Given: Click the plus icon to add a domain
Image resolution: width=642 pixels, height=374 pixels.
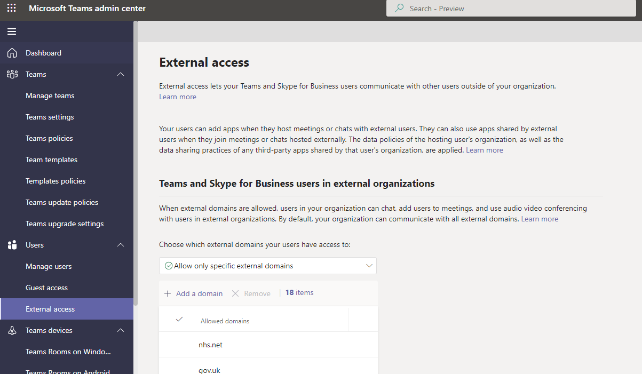Looking at the screenshot, I should (x=168, y=293).
